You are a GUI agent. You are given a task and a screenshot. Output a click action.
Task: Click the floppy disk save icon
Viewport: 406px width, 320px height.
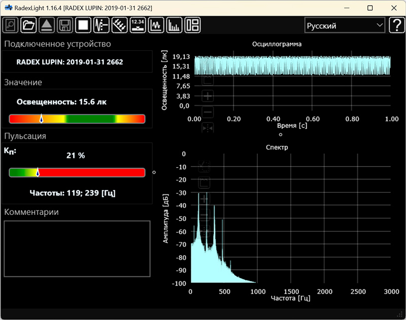point(65,25)
